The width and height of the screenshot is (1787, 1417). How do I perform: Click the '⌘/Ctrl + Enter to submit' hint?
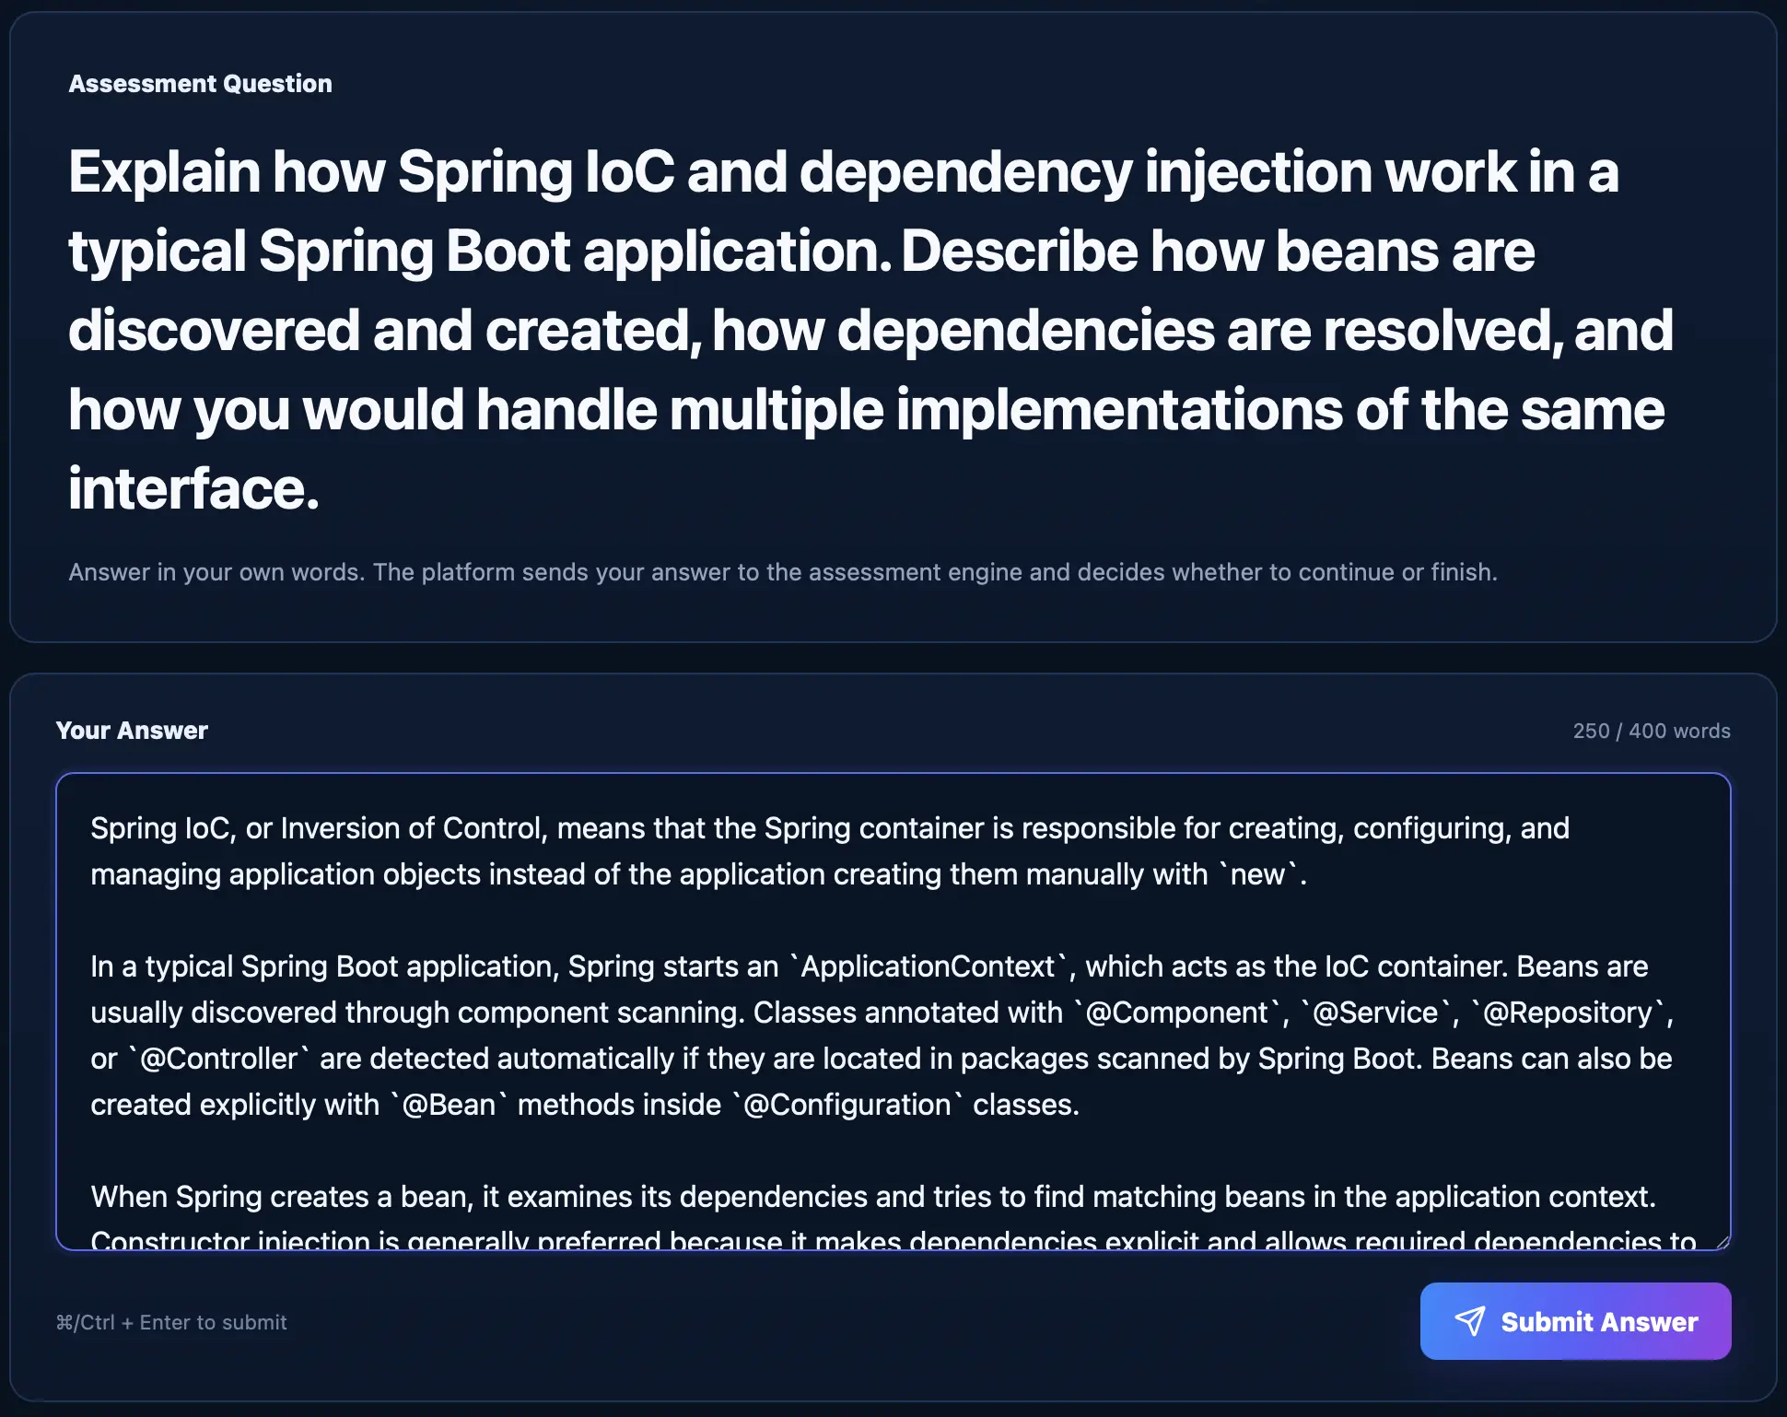tap(171, 1322)
